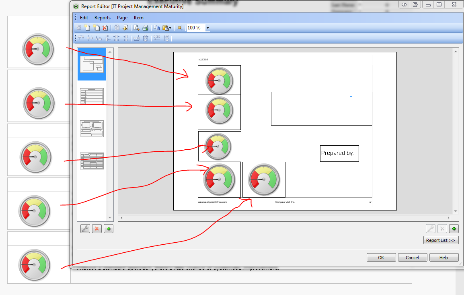Image resolution: width=464 pixels, height=295 pixels.
Task: Click the 'automatedprojectoffice.com' footer text
Action: pos(212,202)
